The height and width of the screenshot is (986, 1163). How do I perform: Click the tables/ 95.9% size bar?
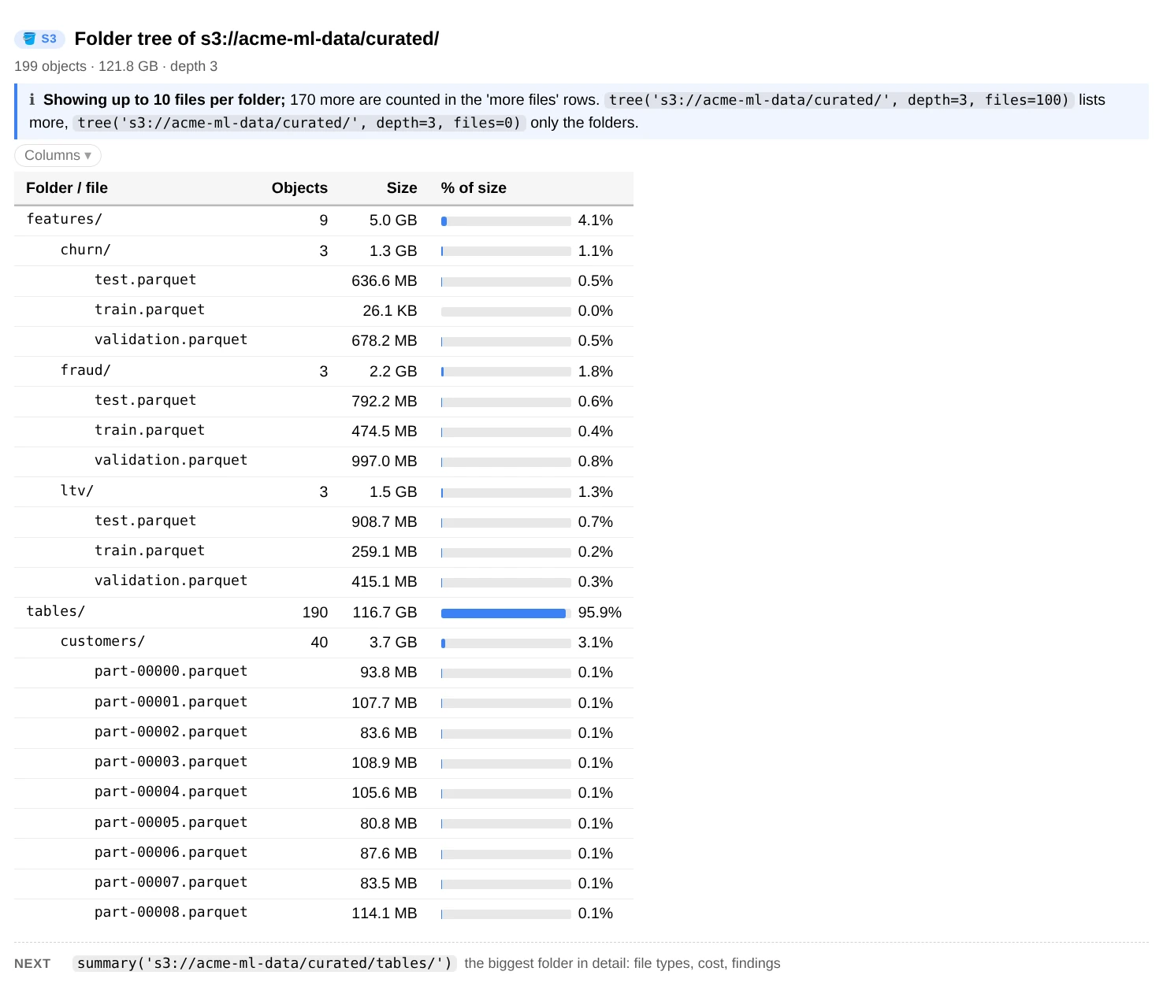click(506, 613)
